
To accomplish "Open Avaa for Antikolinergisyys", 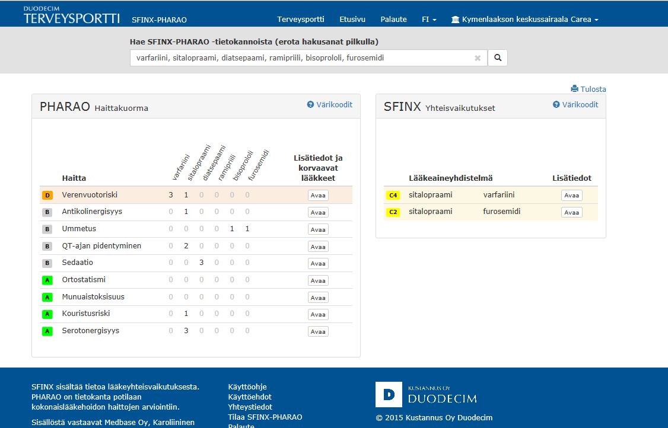I will point(318,212).
